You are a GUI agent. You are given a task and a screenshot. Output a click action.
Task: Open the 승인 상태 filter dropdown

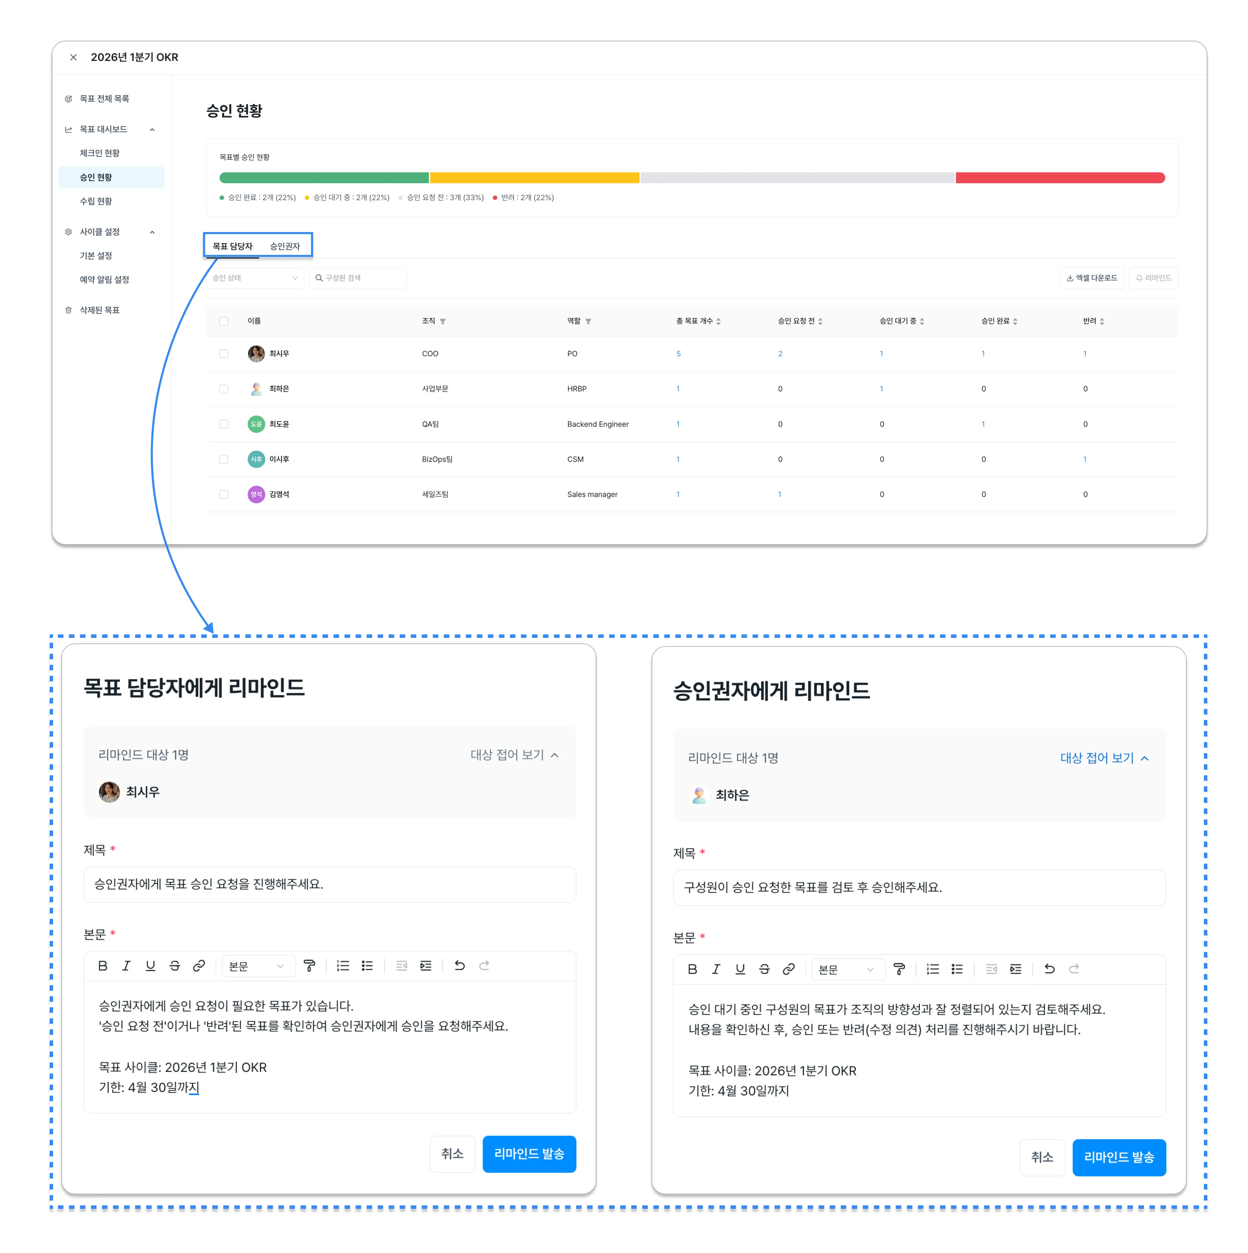tap(255, 278)
